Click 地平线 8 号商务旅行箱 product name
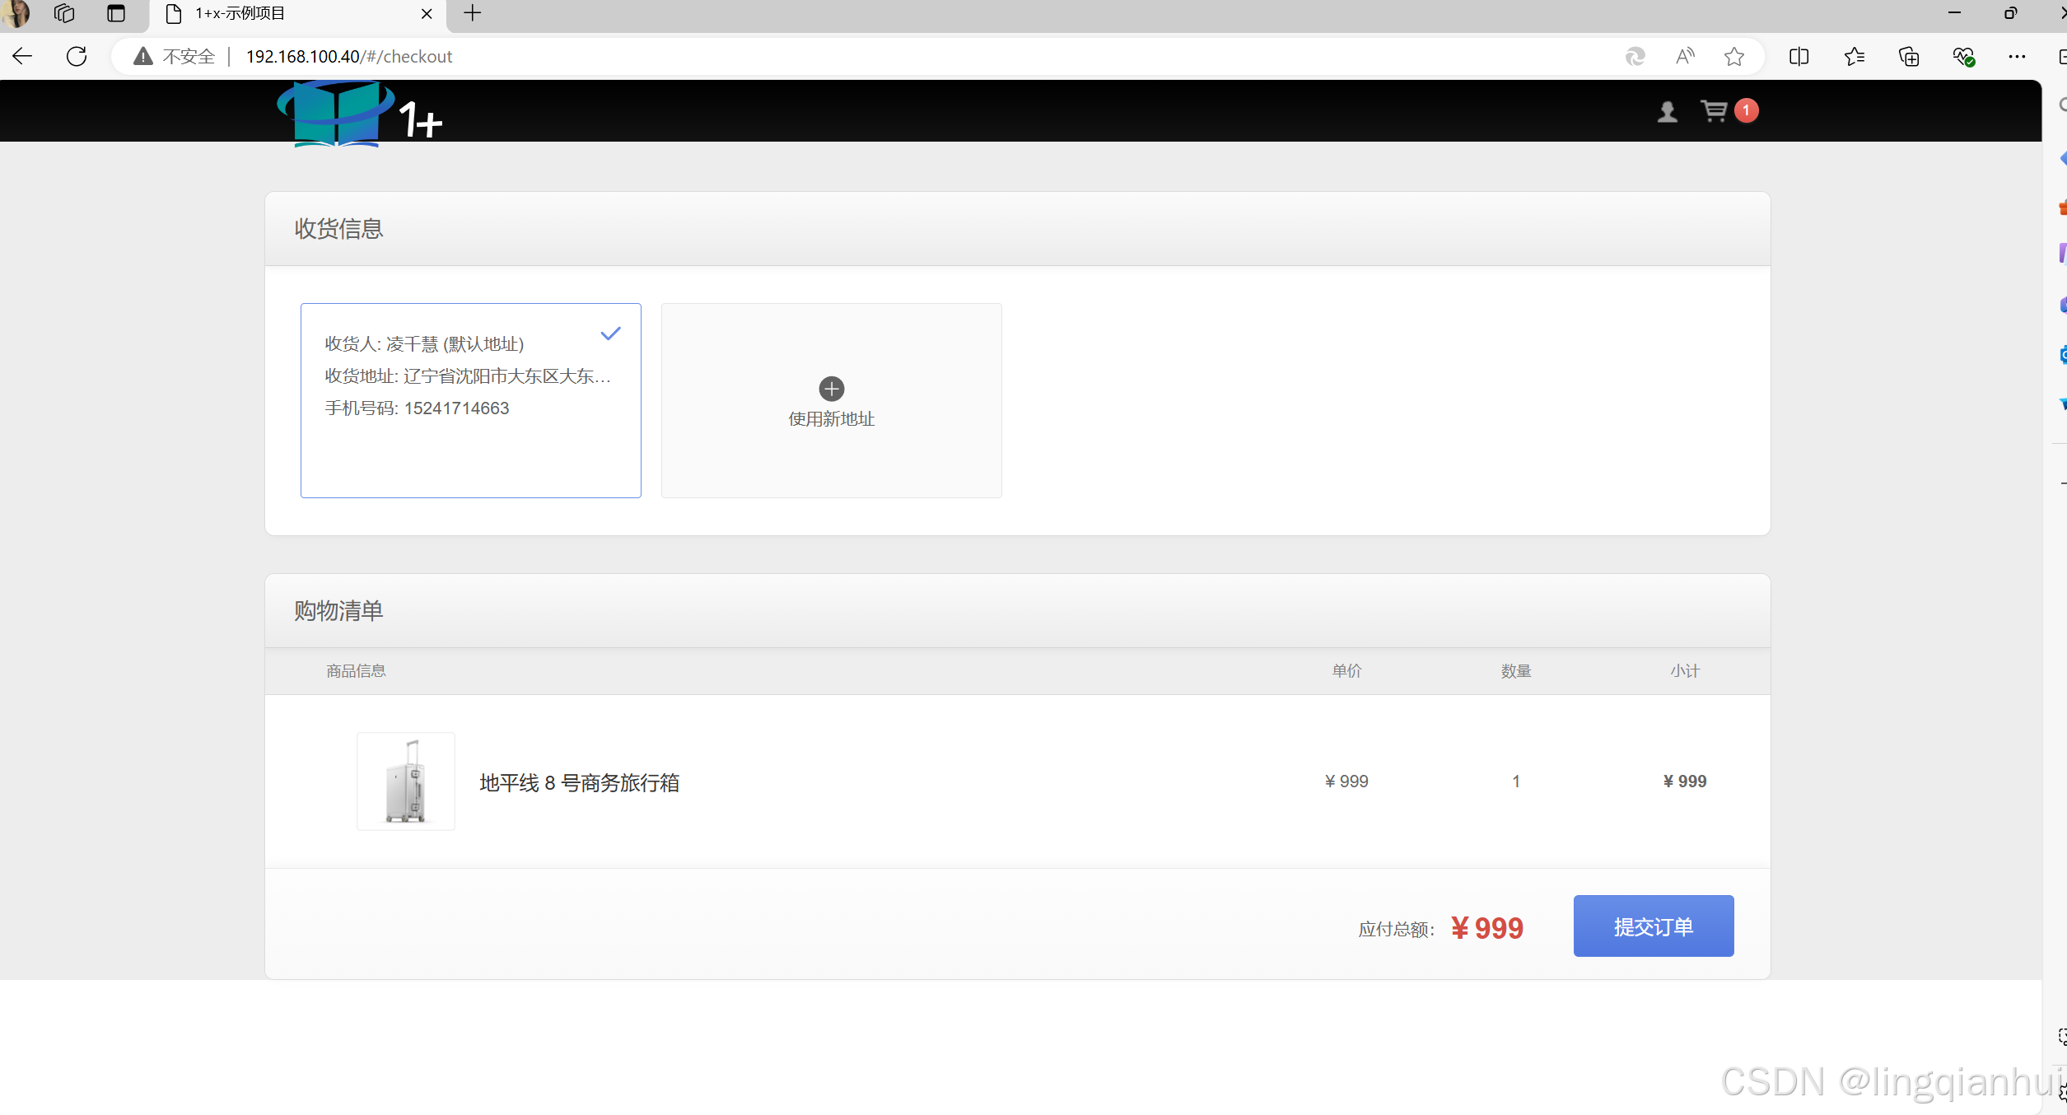The image size is (2067, 1115). [x=579, y=782]
